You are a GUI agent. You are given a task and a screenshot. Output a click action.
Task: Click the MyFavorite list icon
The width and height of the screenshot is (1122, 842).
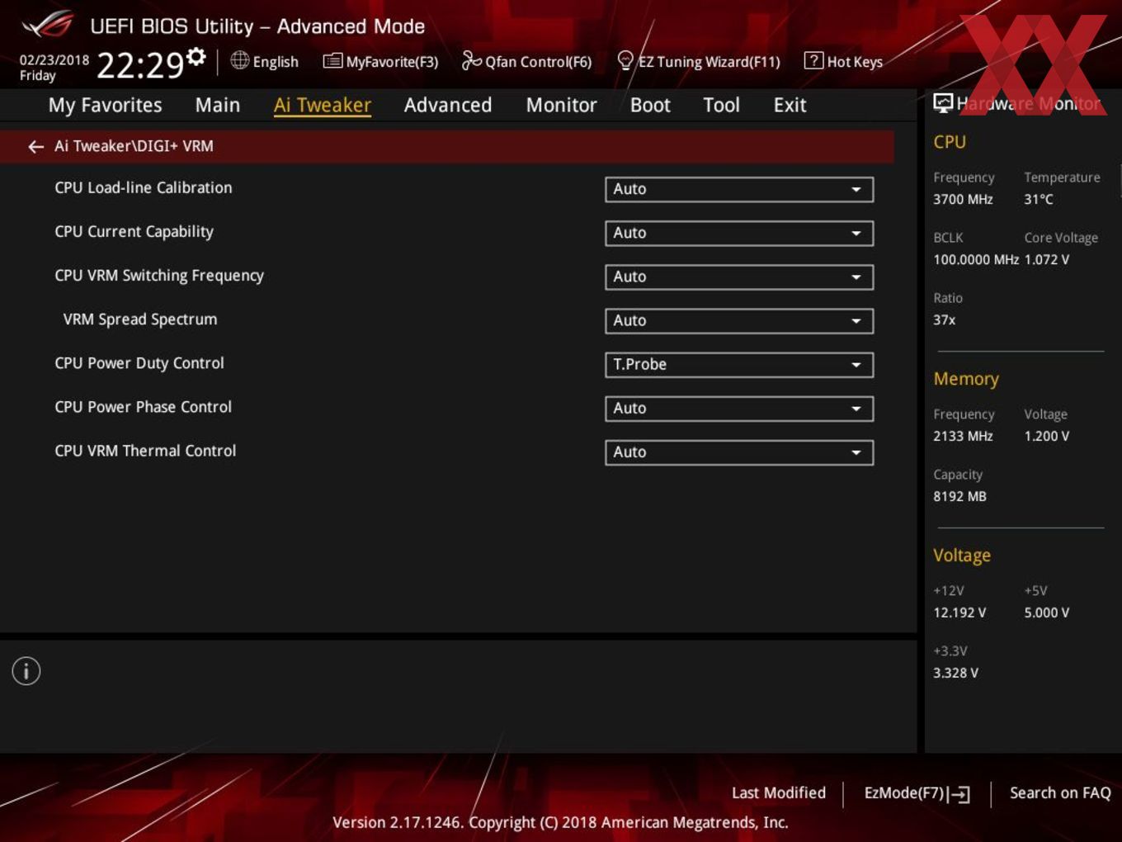[x=332, y=61]
